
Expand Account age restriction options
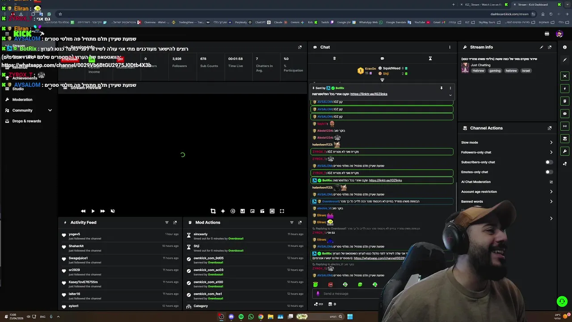pyautogui.click(x=551, y=191)
